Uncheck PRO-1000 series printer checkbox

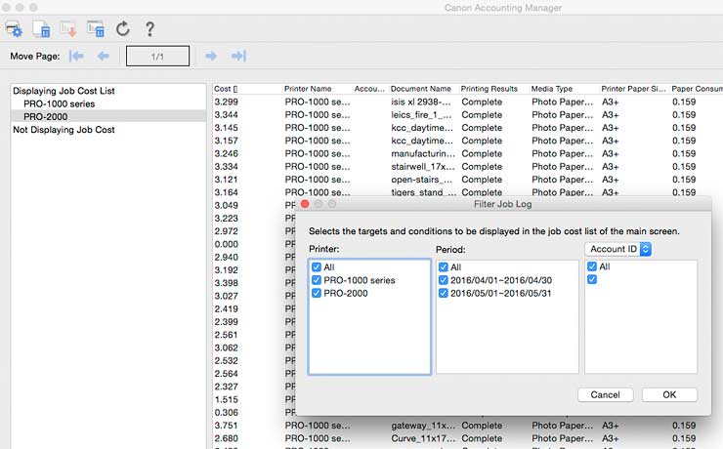[317, 280]
